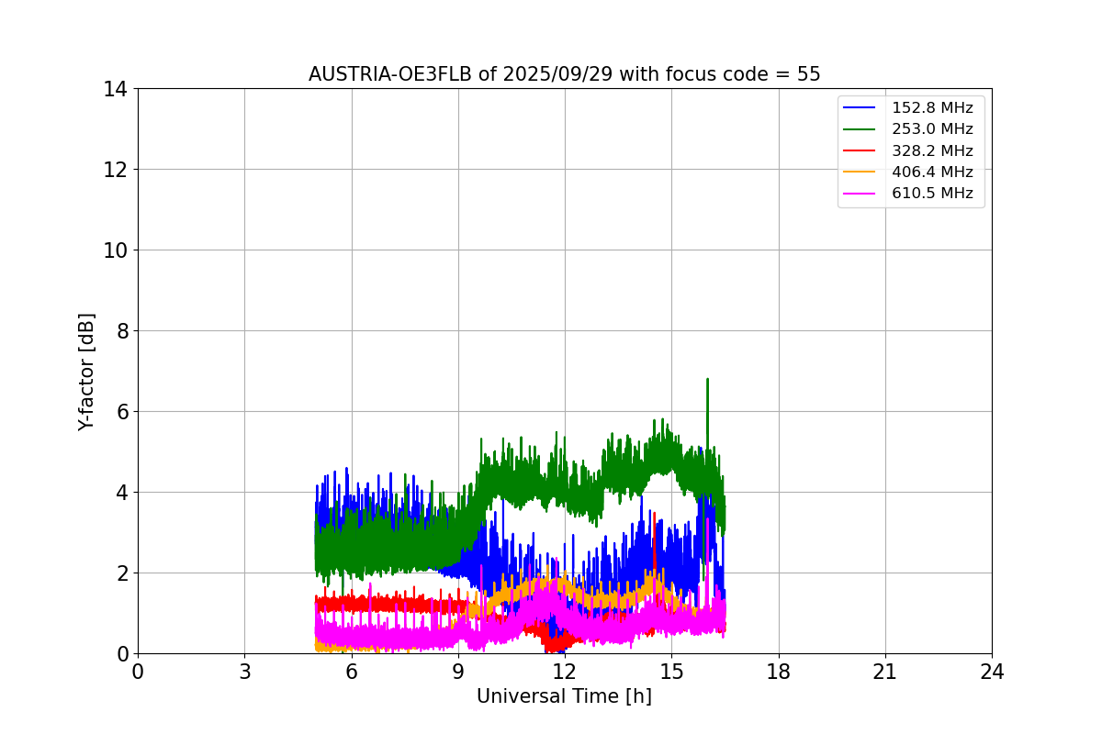Click the x-axis tick label '18'
The height and width of the screenshot is (734, 1102).
779,672
